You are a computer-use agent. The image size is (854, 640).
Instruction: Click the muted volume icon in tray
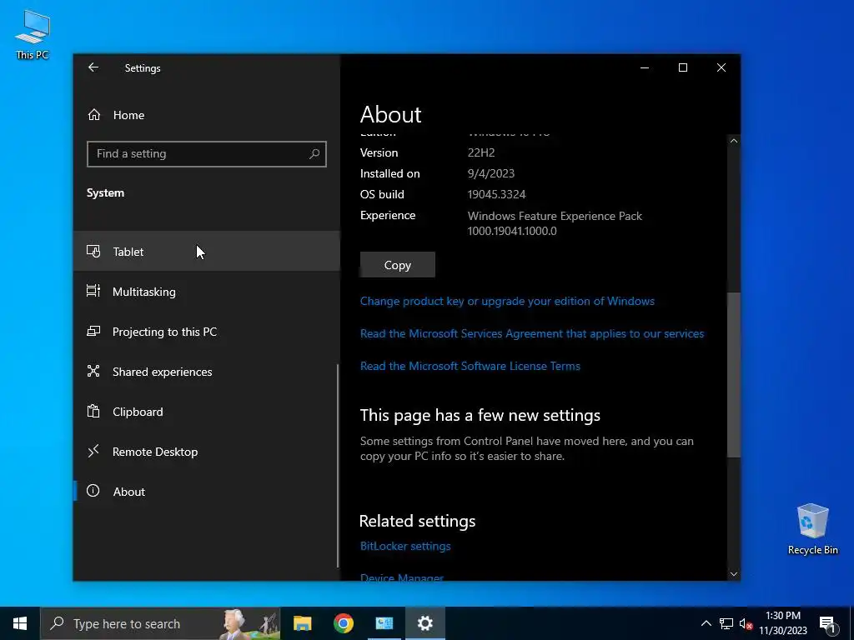point(746,623)
